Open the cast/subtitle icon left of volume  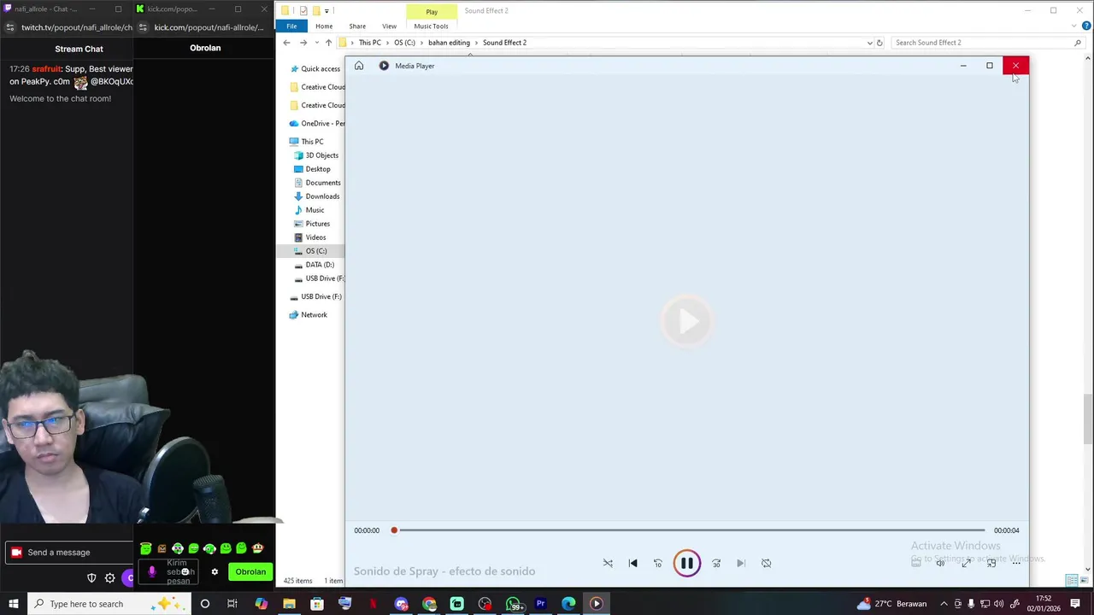coord(916,563)
